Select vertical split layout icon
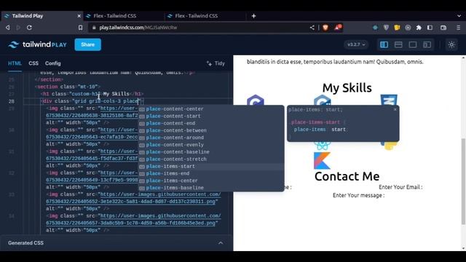The width and height of the screenshot is (466, 262). pyautogui.click(x=384, y=44)
